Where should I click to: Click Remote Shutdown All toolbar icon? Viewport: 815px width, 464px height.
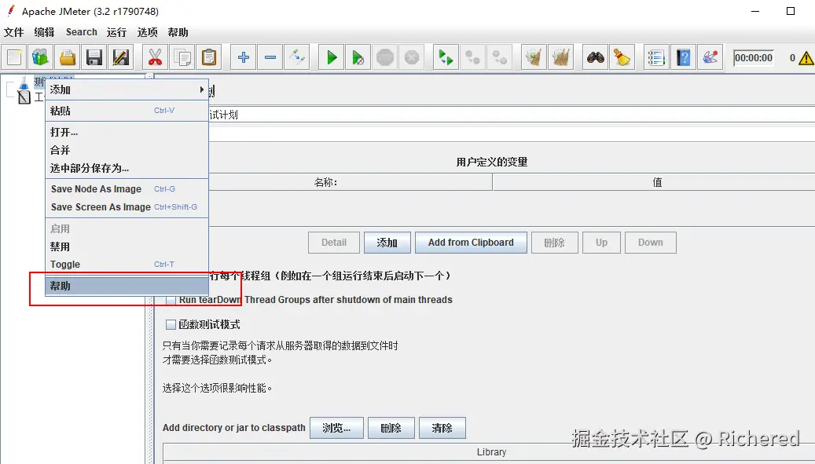pyautogui.click(x=500, y=57)
